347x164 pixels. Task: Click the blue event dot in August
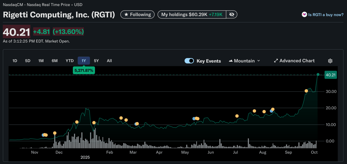tap(271, 111)
